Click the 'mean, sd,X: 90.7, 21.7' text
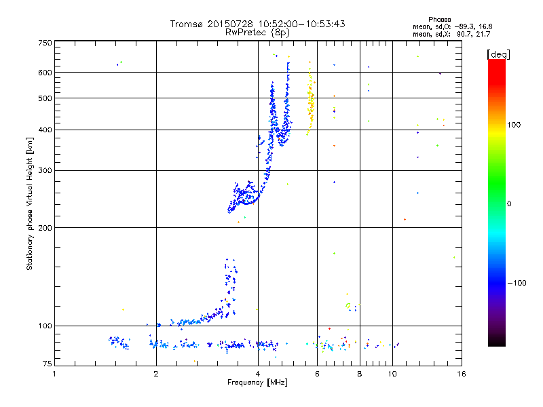This screenshot has width=543, height=407. (451, 34)
